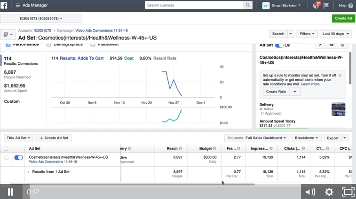Focus the Search business input field

[194, 5]
